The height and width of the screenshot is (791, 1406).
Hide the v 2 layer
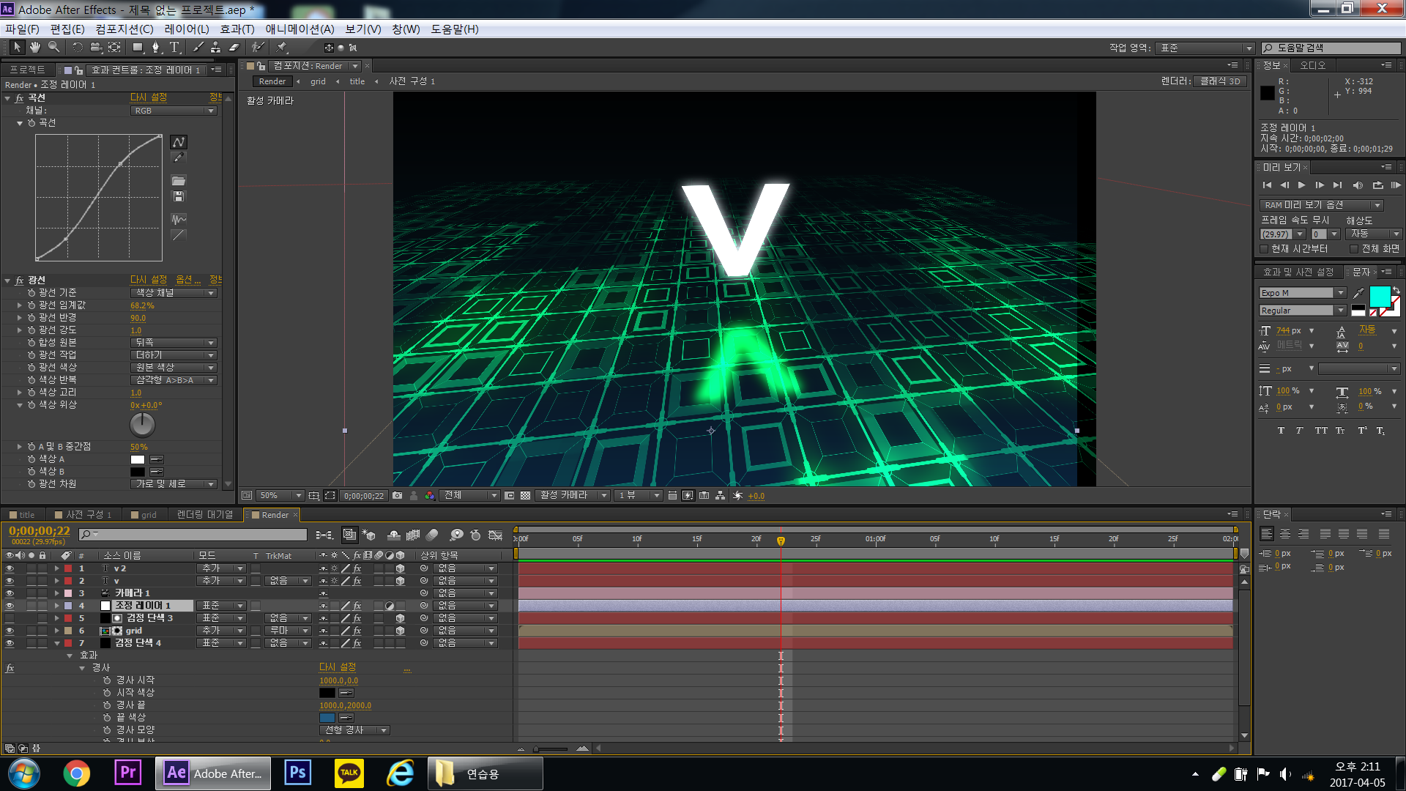pyautogui.click(x=10, y=568)
